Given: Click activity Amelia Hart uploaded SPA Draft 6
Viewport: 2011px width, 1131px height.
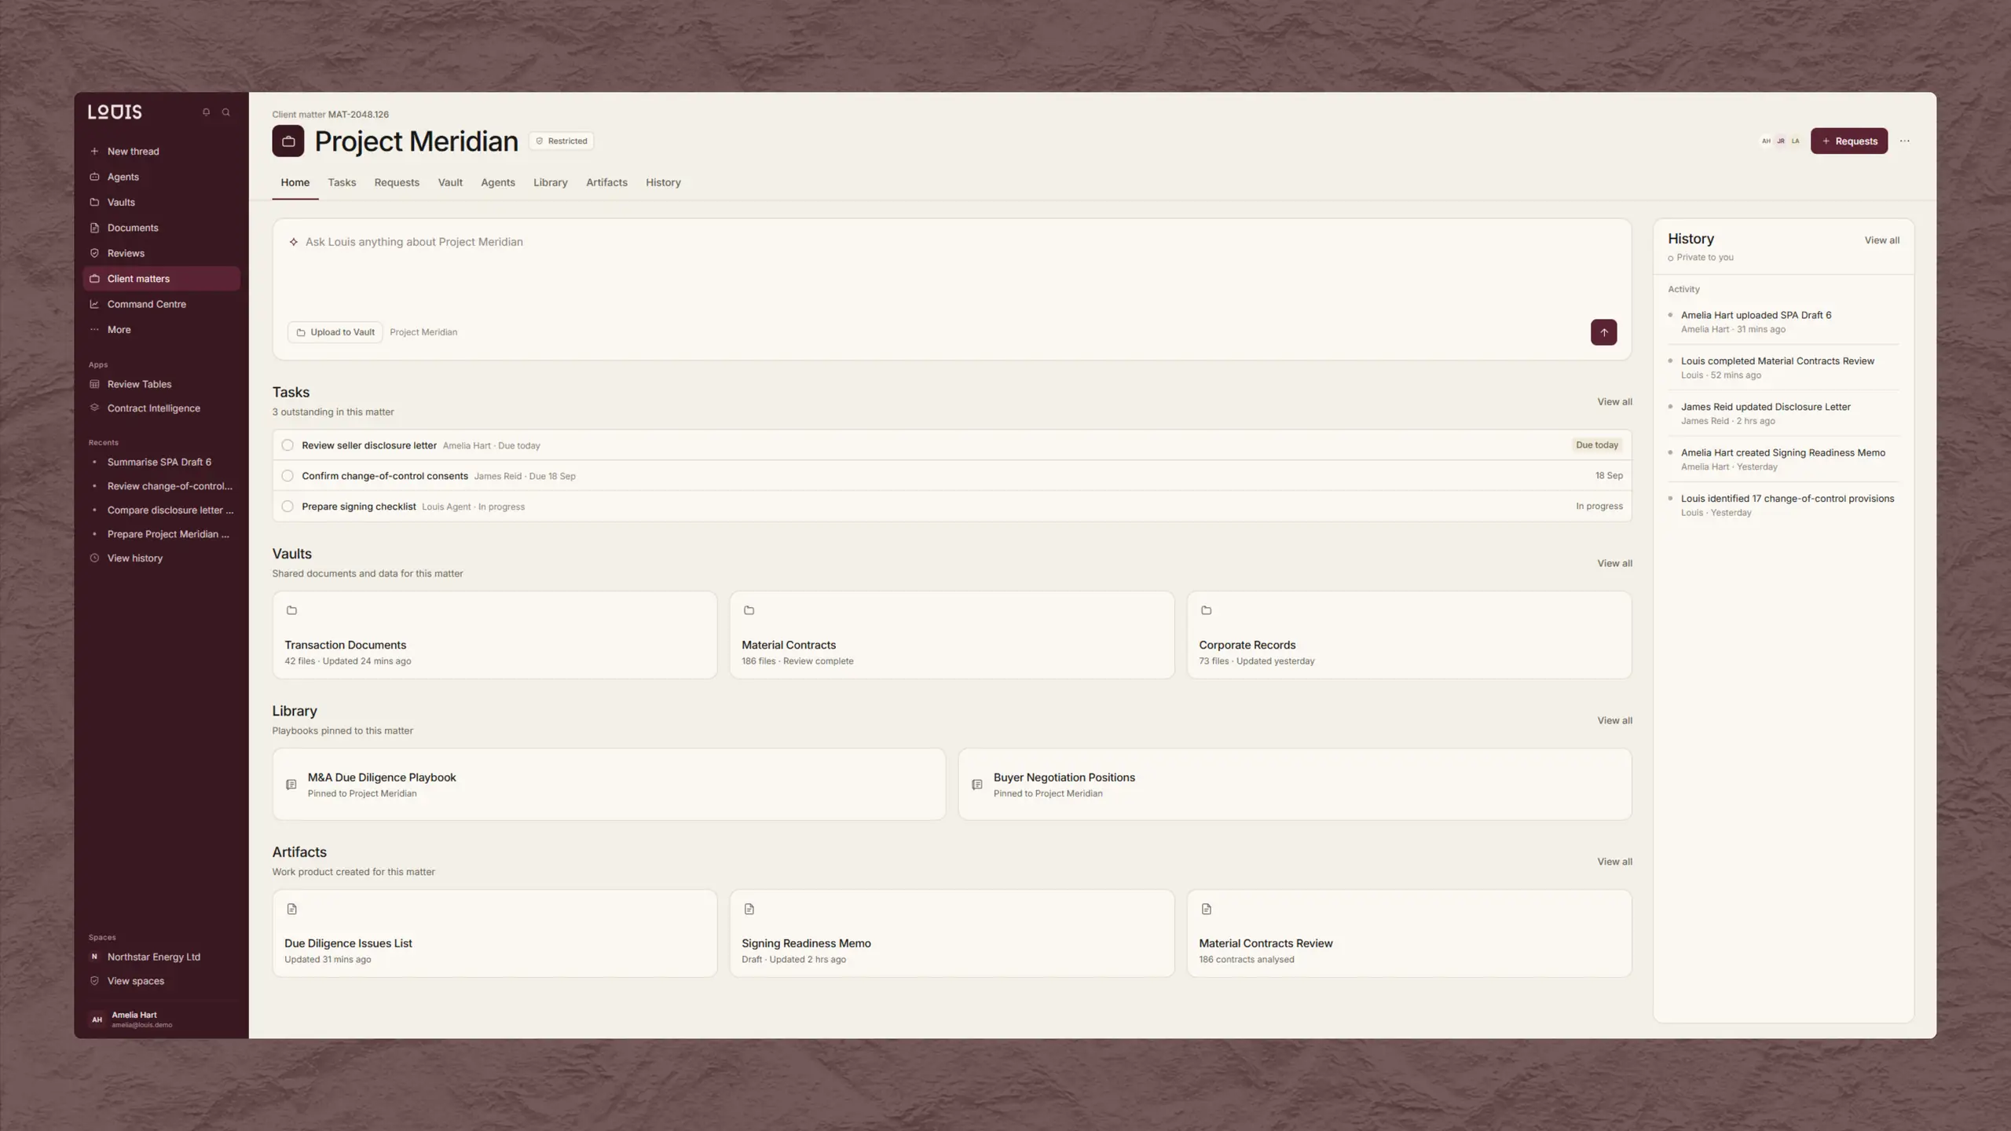Looking at the screenshot, I should tap(1783, 322).
